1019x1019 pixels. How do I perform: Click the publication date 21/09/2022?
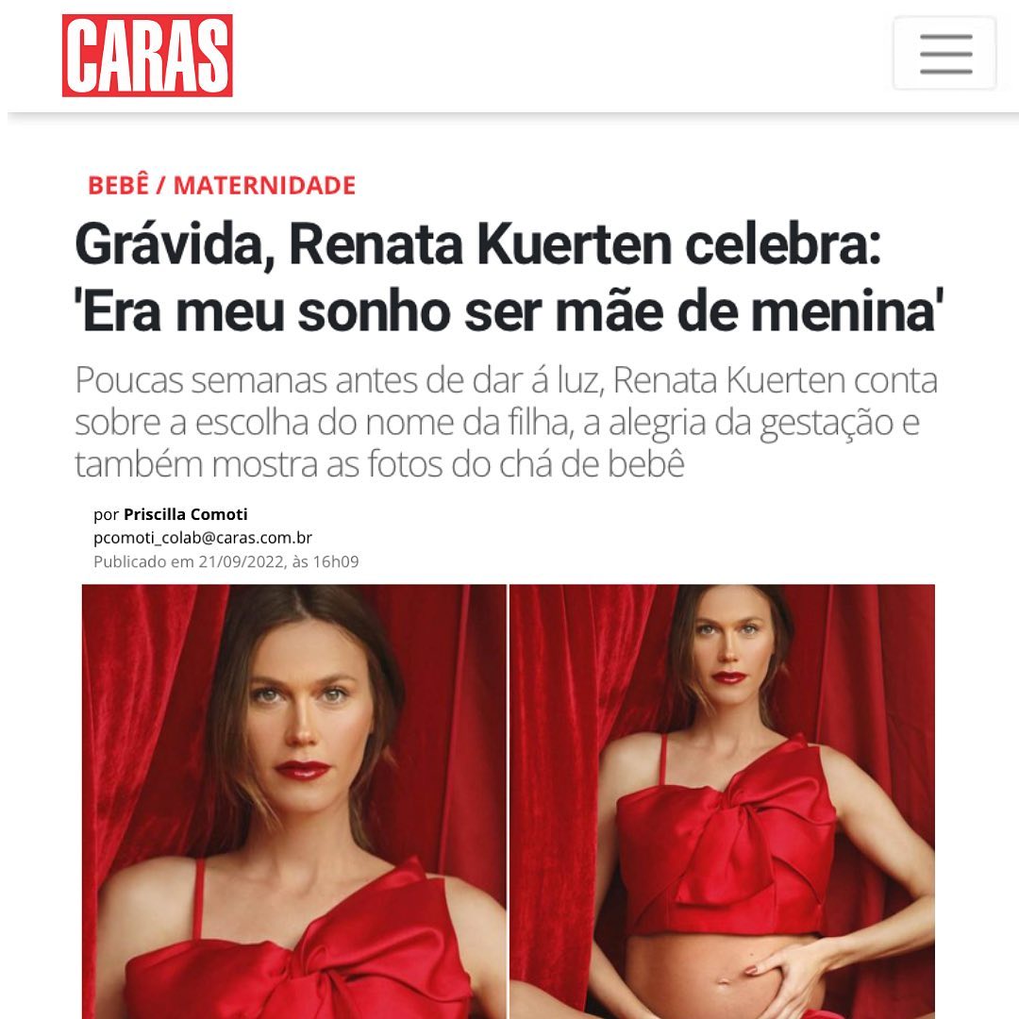tap(242, 561)
